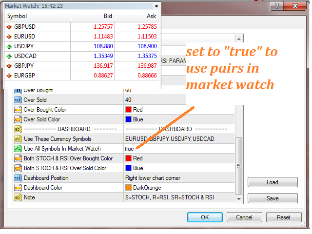312x234 pixels.
Task: Pick the Red swatch for Over Bought Color
Action: [128, 110]
